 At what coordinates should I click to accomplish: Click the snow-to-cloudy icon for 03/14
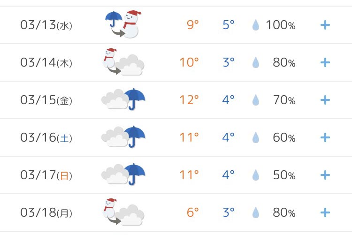[123, 62]
